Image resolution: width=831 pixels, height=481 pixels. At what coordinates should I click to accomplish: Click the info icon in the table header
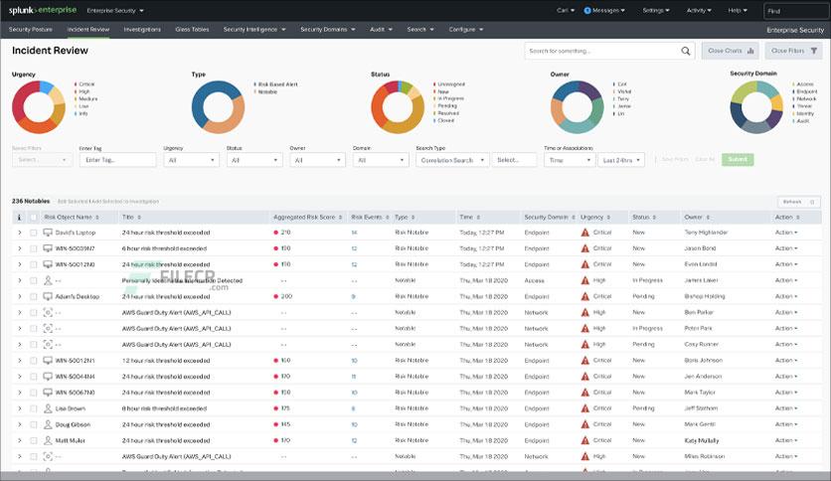20,218
